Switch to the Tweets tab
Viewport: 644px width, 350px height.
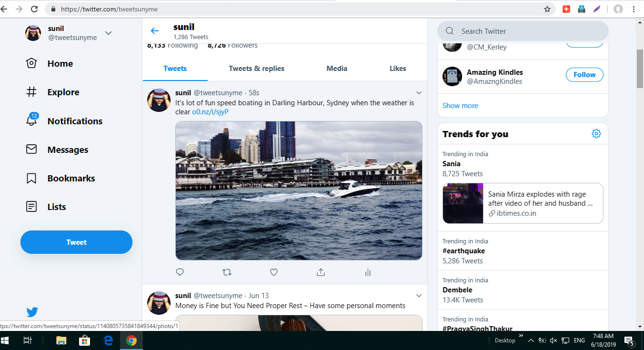(175, 69)
